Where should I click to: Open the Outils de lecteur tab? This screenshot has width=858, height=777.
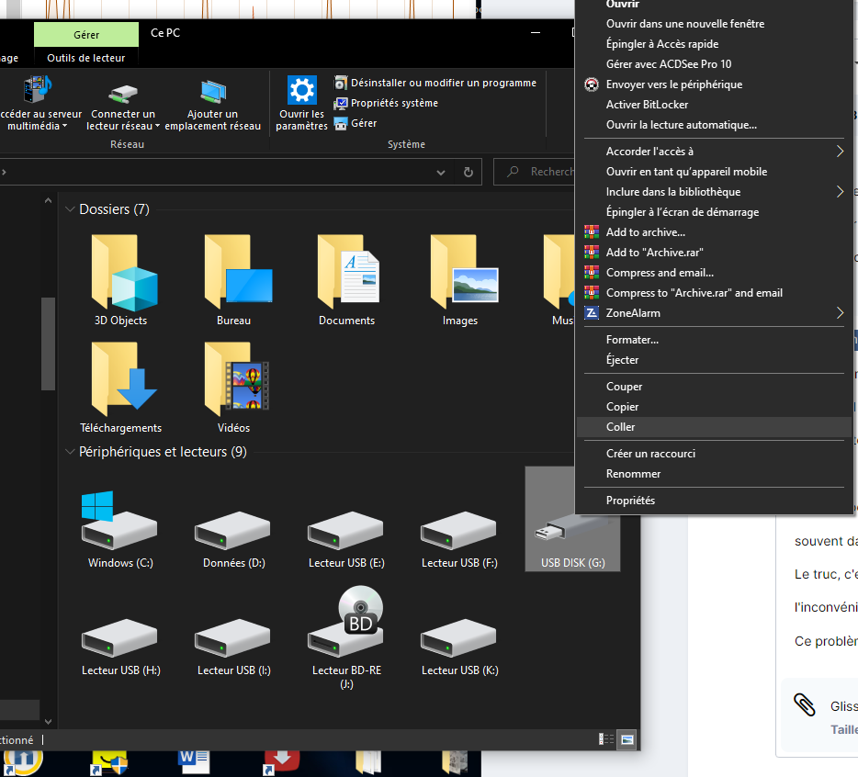pyautogui.click(x=85, y=58)
